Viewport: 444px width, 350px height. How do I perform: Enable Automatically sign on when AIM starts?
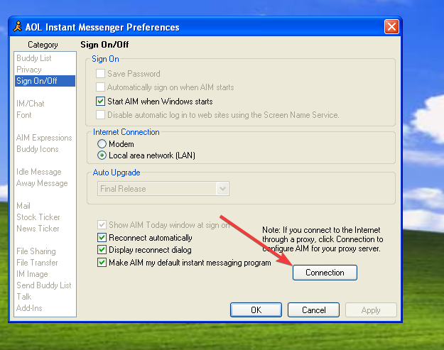pyautogui.click(x=100, y=87)
